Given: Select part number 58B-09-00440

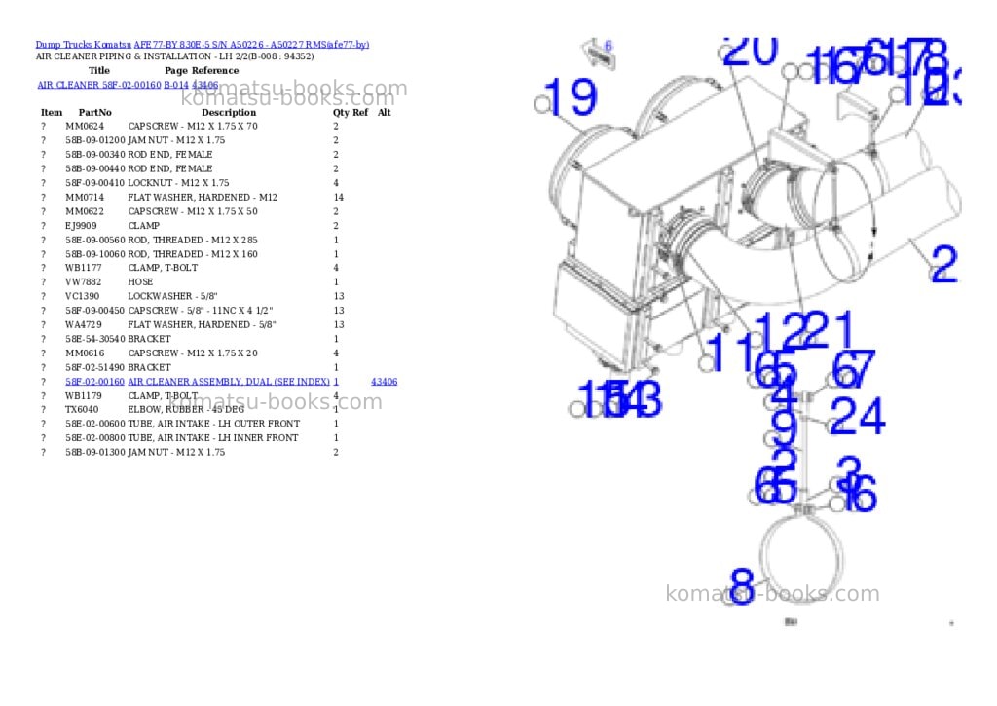Looking at the screenshot, I should tap(95, 168).
